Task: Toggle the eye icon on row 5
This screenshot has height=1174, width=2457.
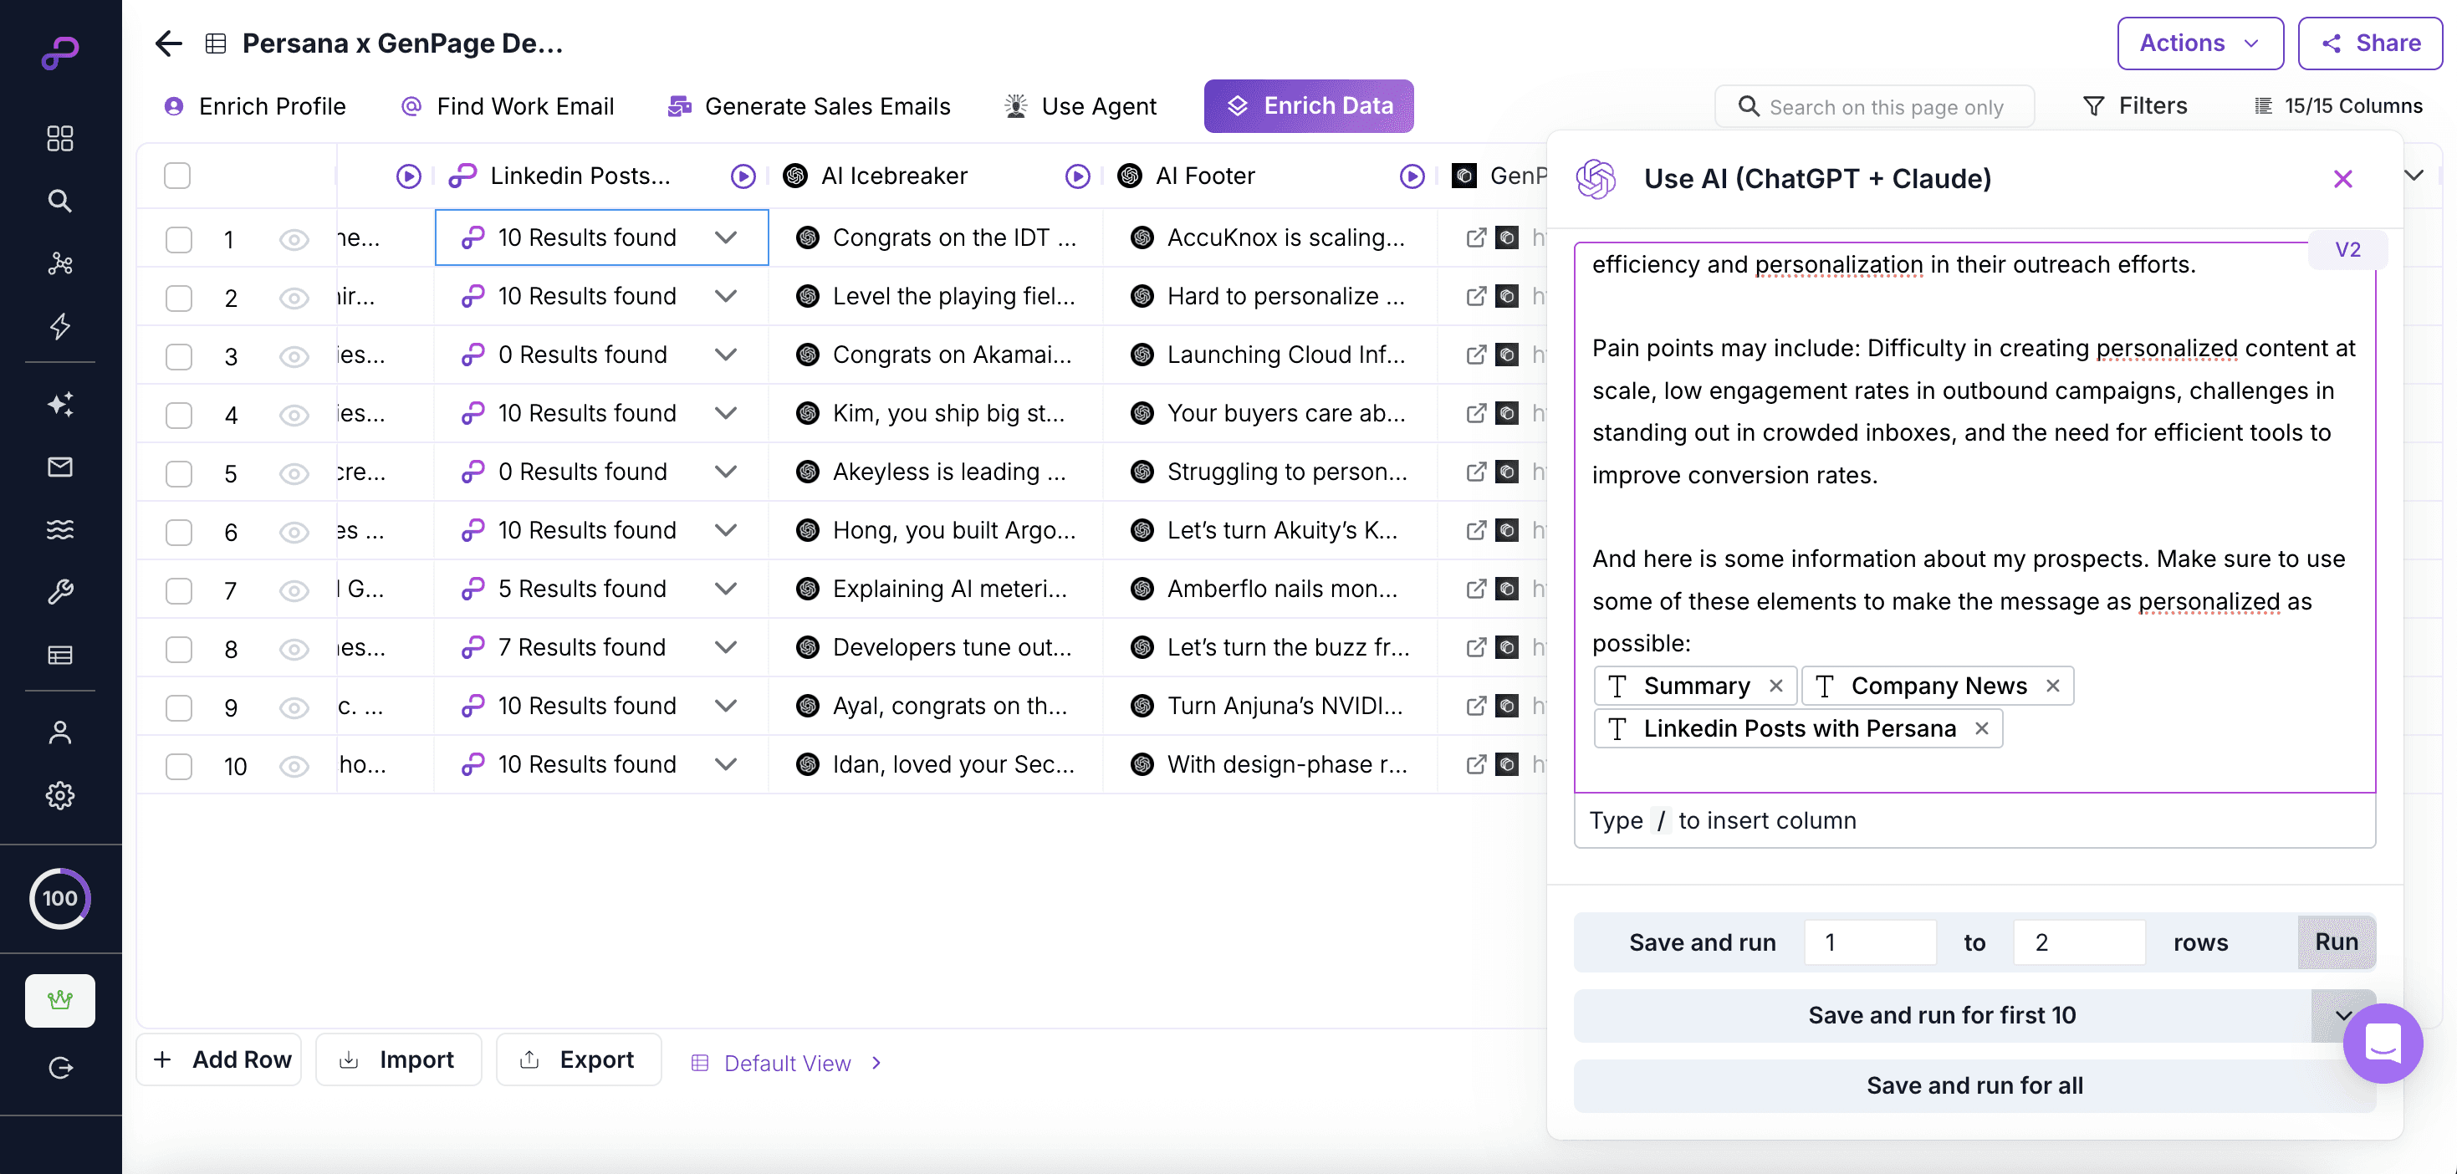Action: coord(294,473)
